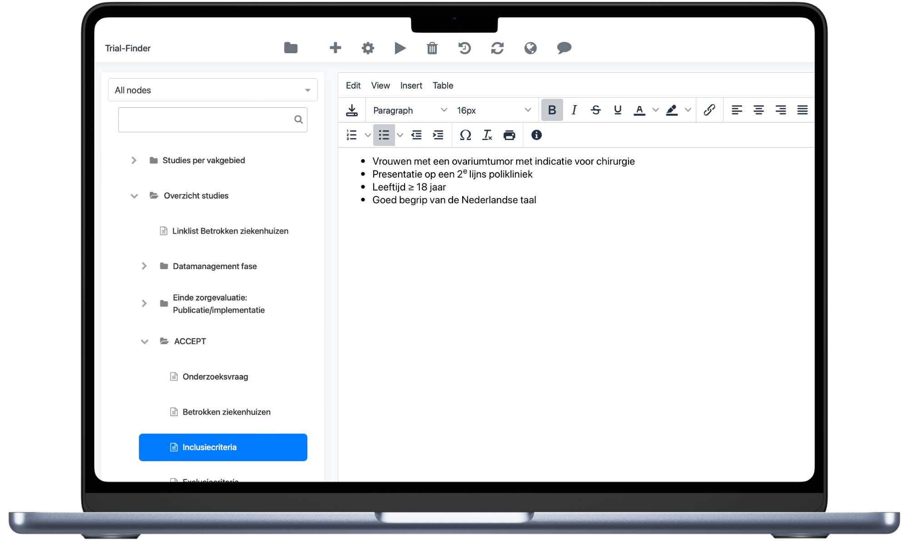Image resolution: width=909 pixels, height=541 pixels.
Task: Open the Table menu
Action: [x=443, y=85]
